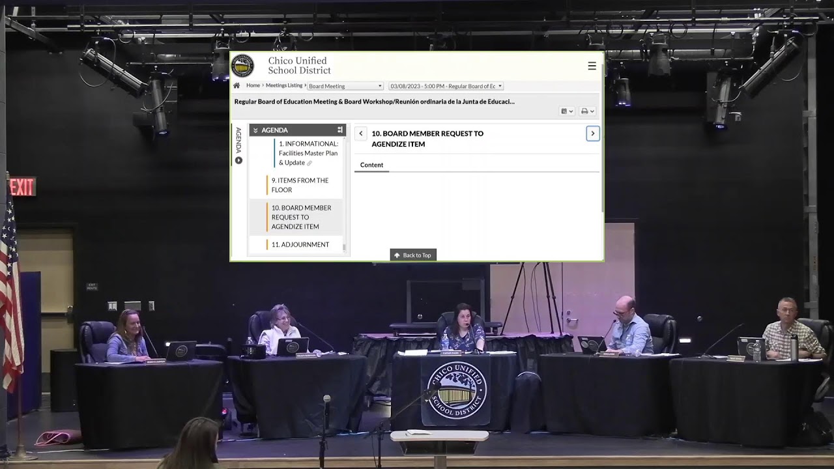
Task: Click the Chico Unified School District seal logo
Action: (x=243, y=66)
